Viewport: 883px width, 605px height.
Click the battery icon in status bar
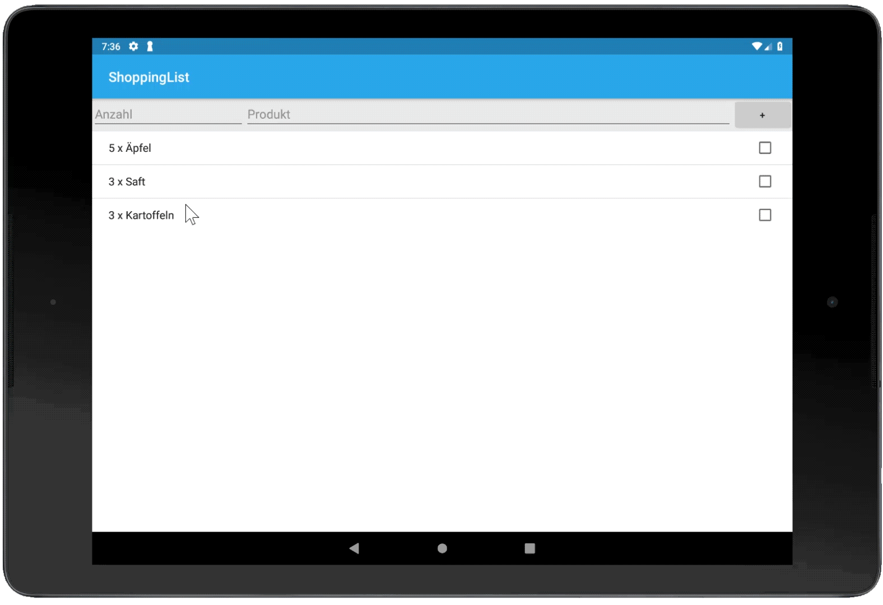[780, 46]
